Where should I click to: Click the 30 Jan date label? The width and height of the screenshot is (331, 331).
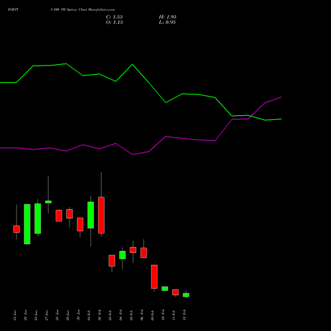(x=79, y=315)
